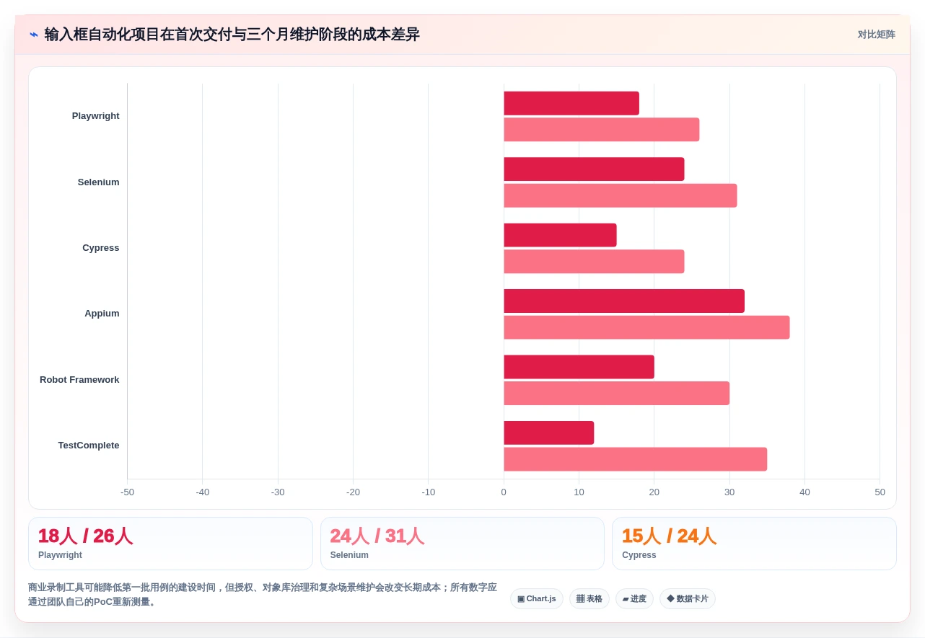
Task: Click the 30 x-axis tick label
Action: 729,492
